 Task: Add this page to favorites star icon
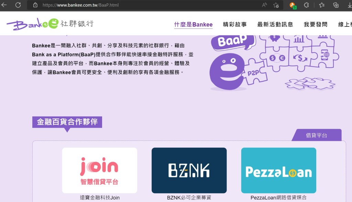coord(276,5)
